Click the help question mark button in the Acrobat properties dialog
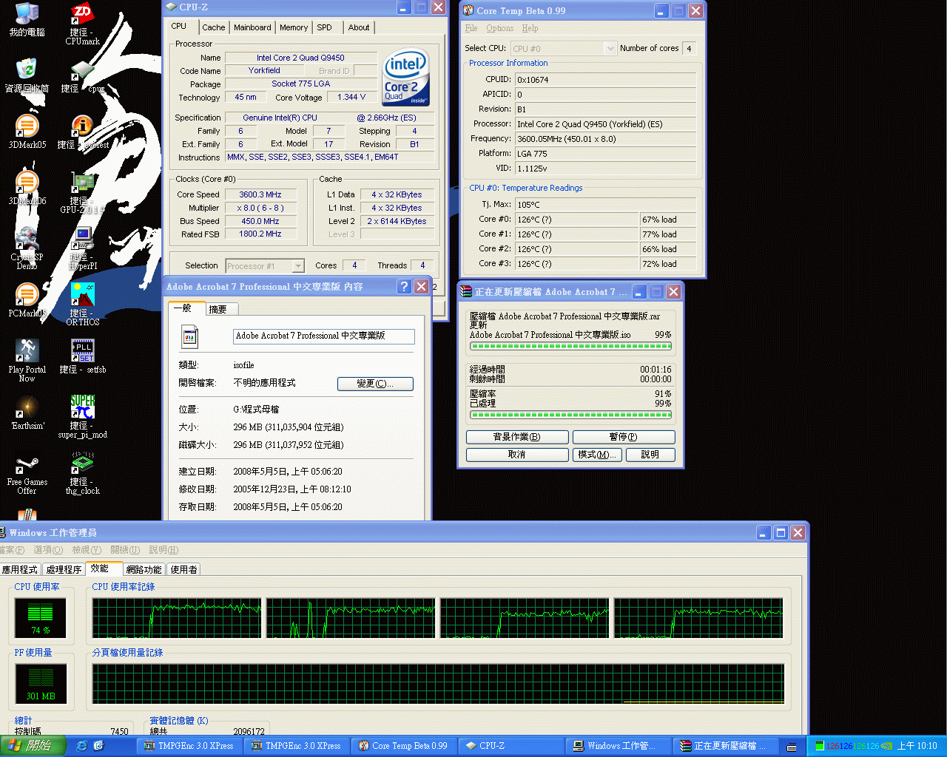Image resolution: width=947 pixels, height=757 pixels. coord(404,287)
